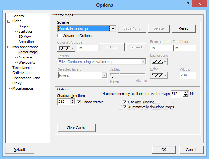Select Task planning in the tree
209x159 pixels.
tap(23, 68)
